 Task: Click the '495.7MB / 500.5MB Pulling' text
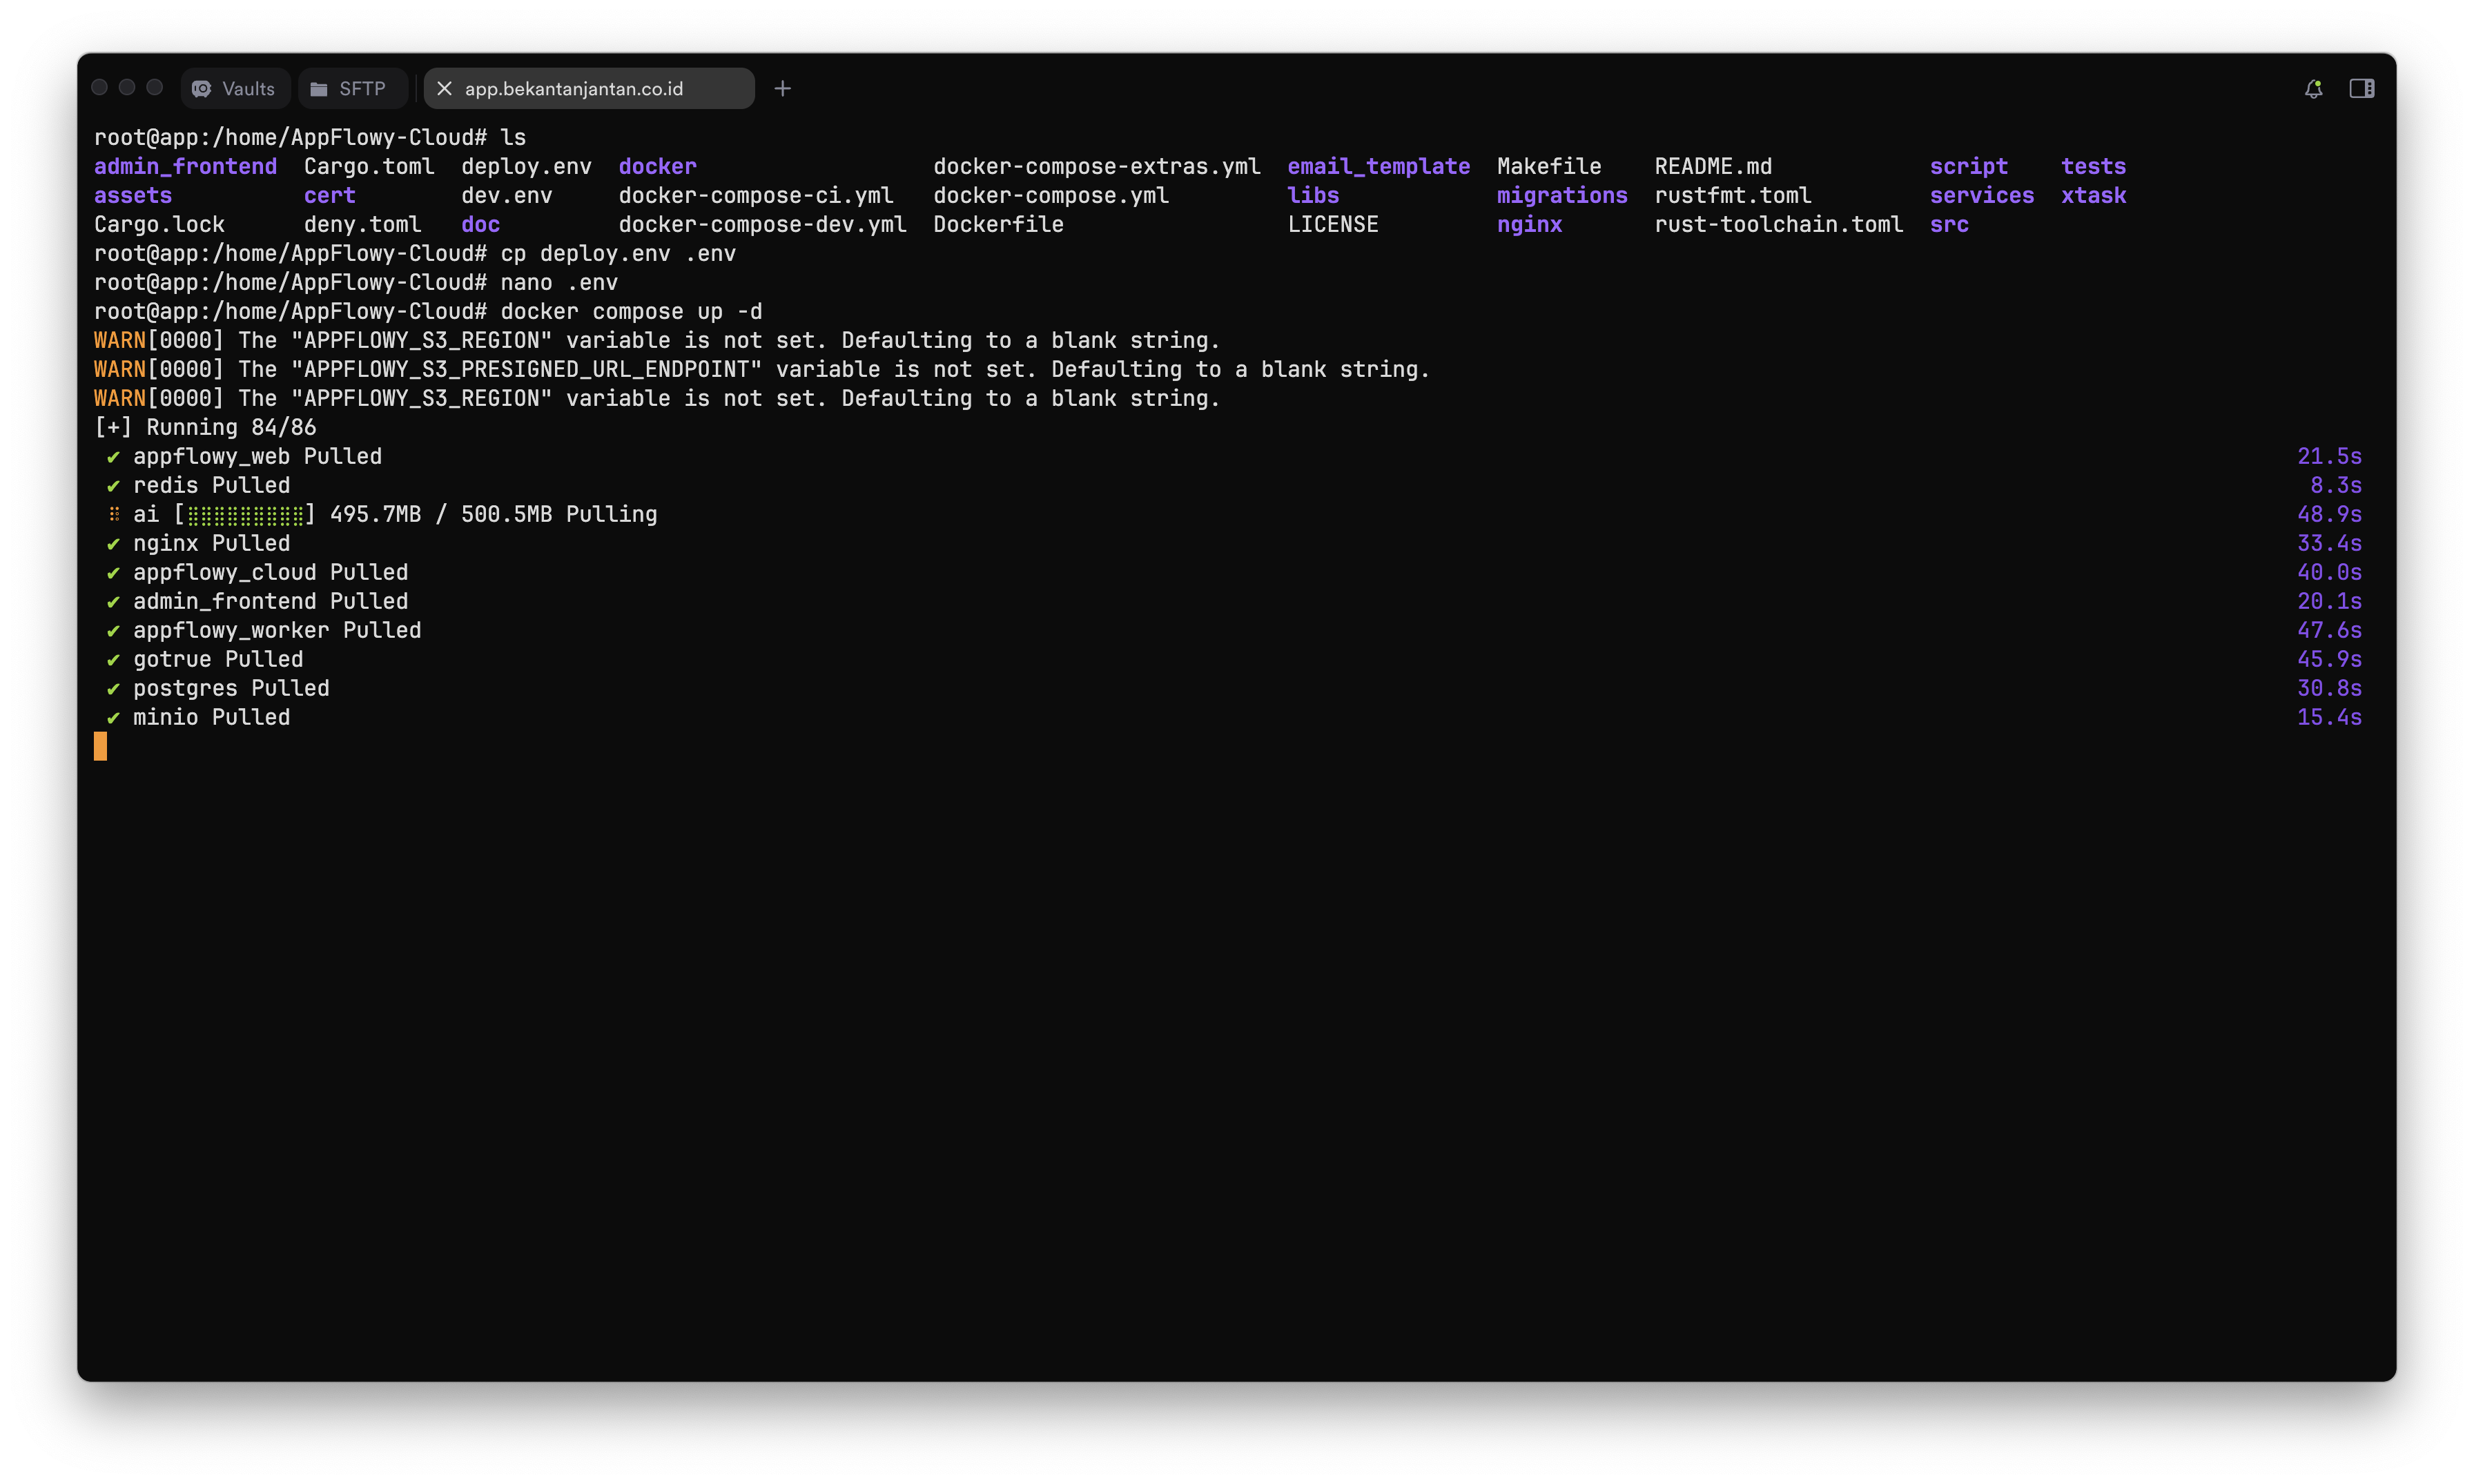click(x=493, y=514)
